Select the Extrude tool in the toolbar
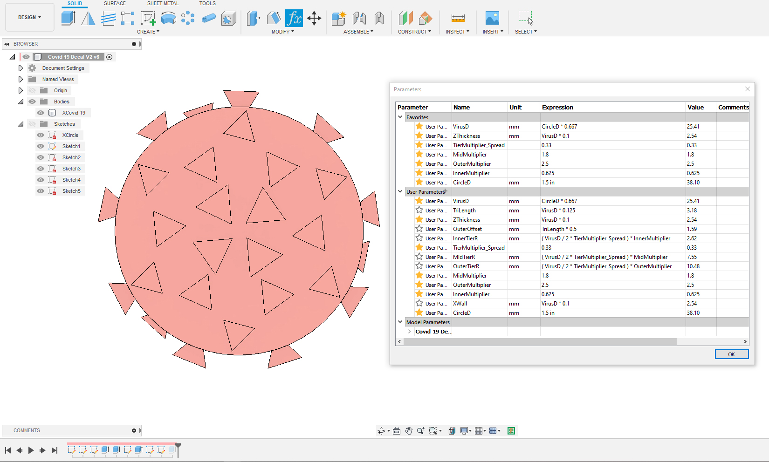 point(68,18)
